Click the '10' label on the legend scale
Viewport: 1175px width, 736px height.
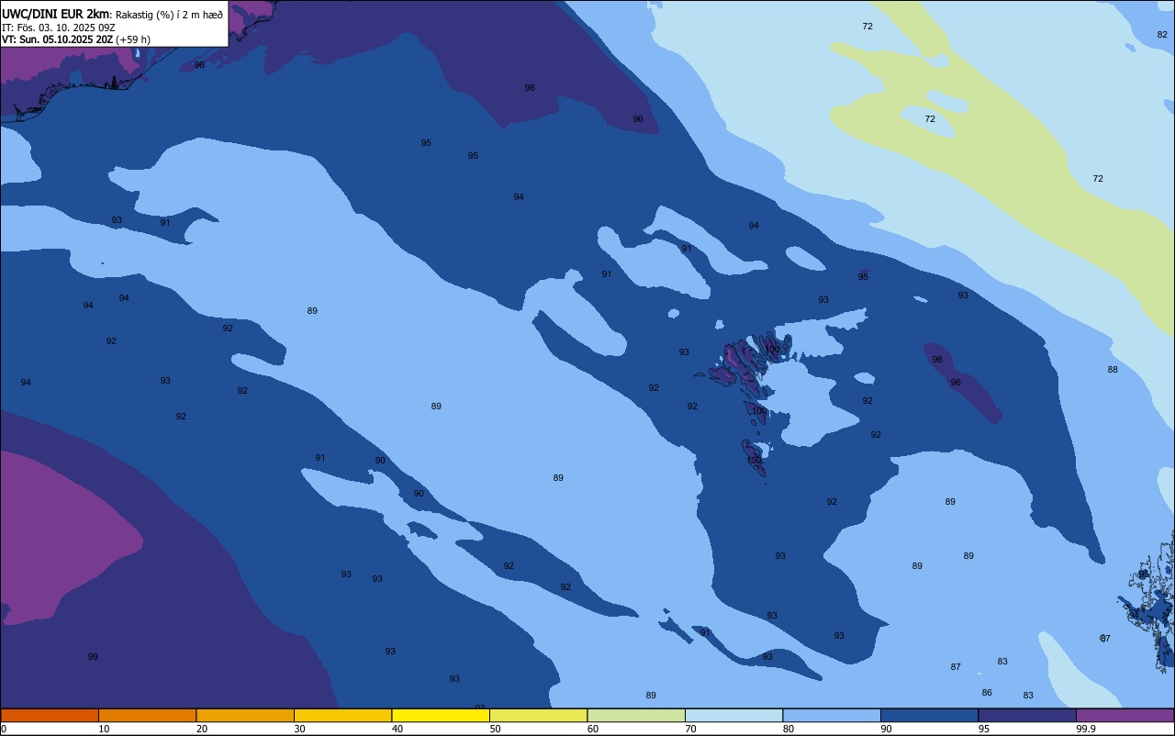tap(104, 729)
